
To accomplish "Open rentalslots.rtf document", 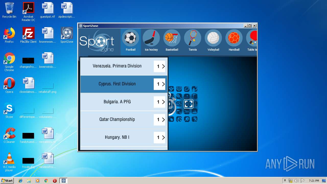I will pyautogui.click(x=48, y=135).
